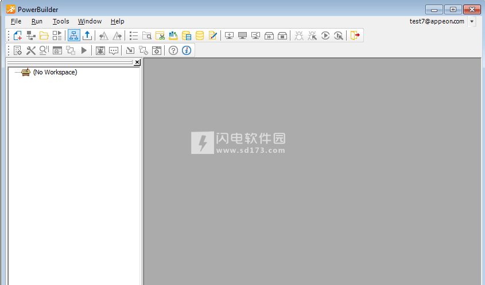485x285 pixels.
Task: Toggle the System Tree button
Action: (74, 35)
